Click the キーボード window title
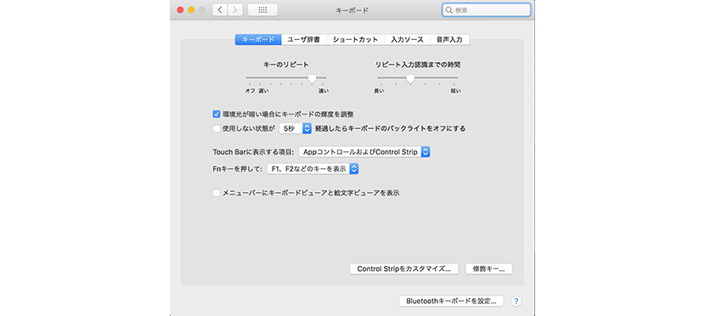The width and height of the screenshot is (705, 316). (352, 10)
